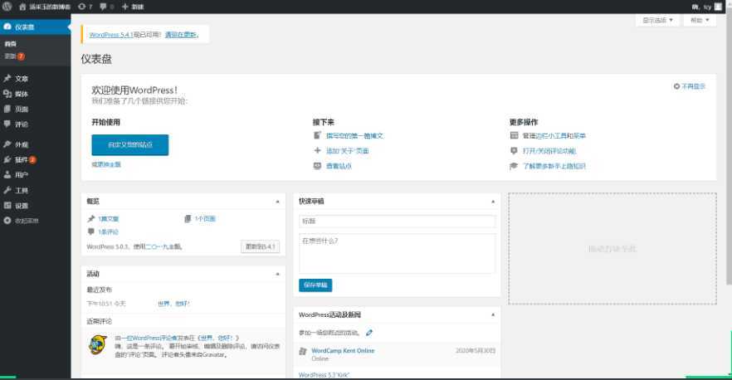Click the page vertical scrollbar
Screen dimensions: 732x380
point(729,144)
